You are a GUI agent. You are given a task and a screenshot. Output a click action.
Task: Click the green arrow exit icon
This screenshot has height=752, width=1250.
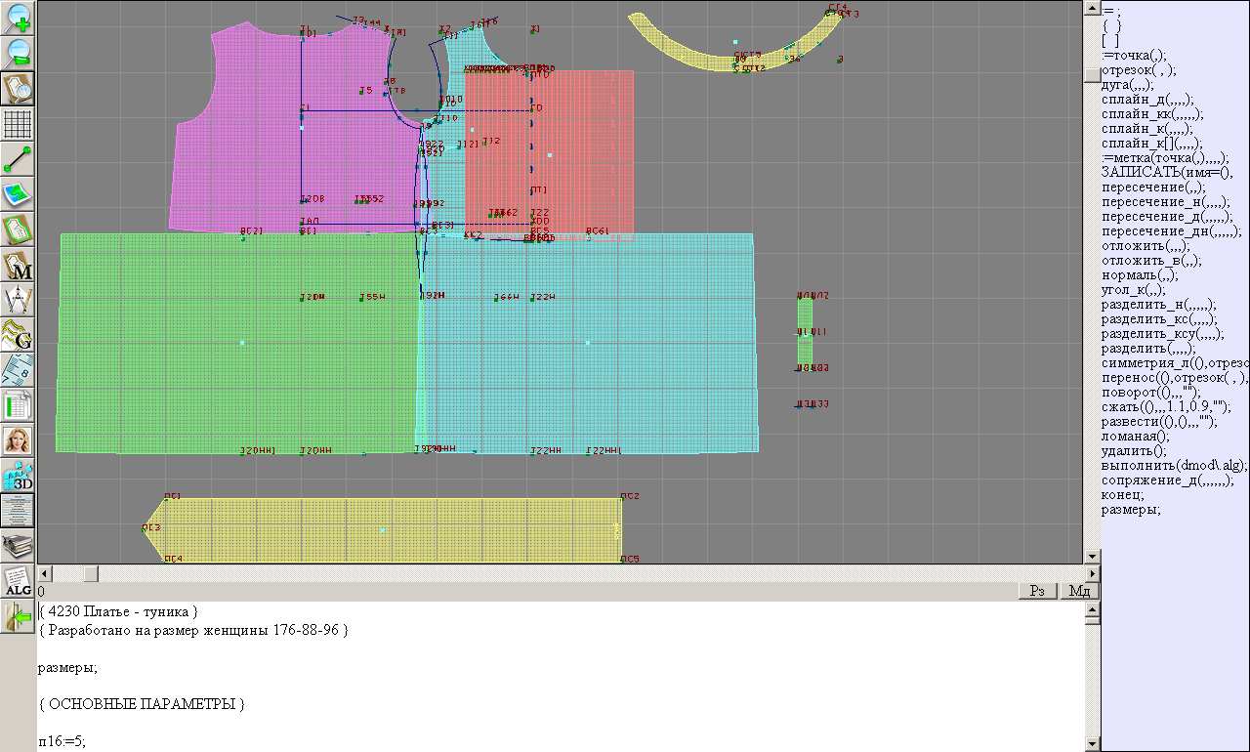(19, 617)
